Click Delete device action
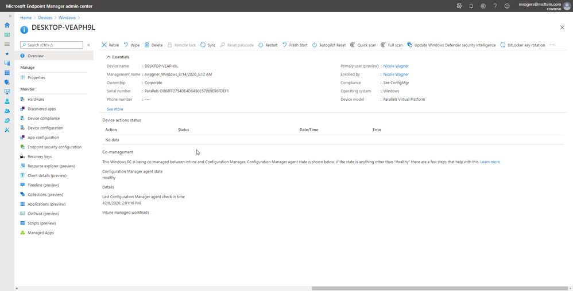This screenshot has width=573, height=291. 153,45
